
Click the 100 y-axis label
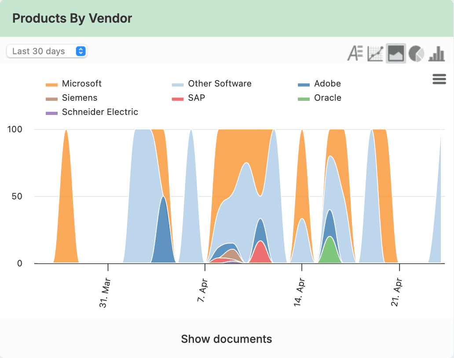coord(15,129)
